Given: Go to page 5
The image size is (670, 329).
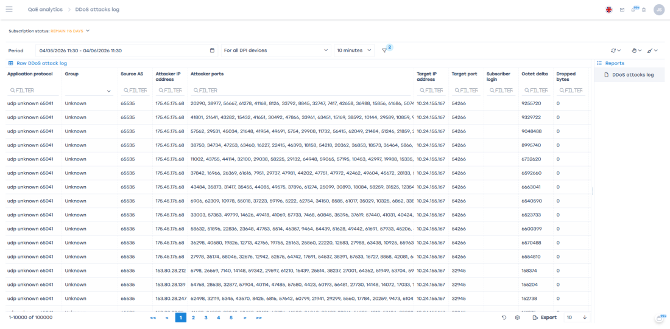Looking at the screenshot, I should point(231,317).
